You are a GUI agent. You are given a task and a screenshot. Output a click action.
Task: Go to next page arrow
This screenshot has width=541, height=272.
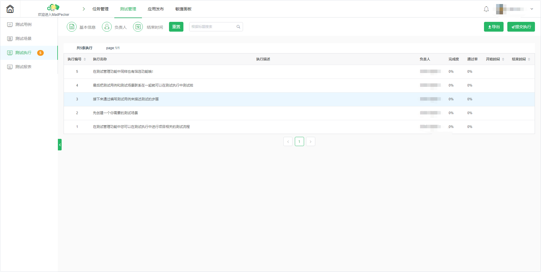pos(311,141)
